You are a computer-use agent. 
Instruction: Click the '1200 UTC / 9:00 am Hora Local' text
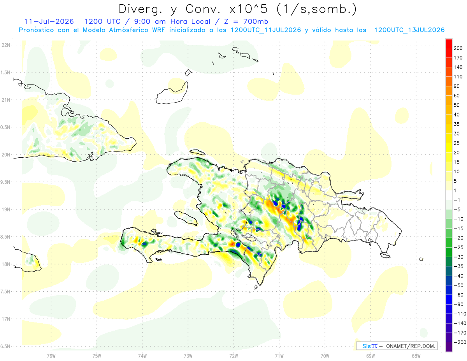[147, 21]
